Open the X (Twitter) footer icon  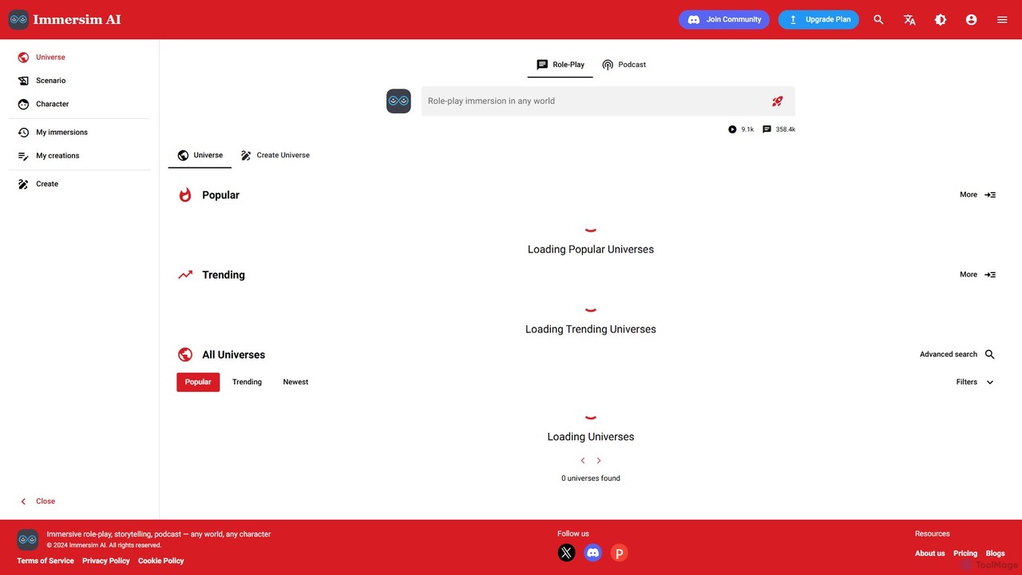tap(566, 553)
